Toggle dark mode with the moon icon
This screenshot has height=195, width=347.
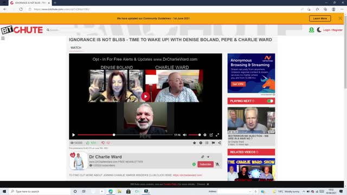319,30
